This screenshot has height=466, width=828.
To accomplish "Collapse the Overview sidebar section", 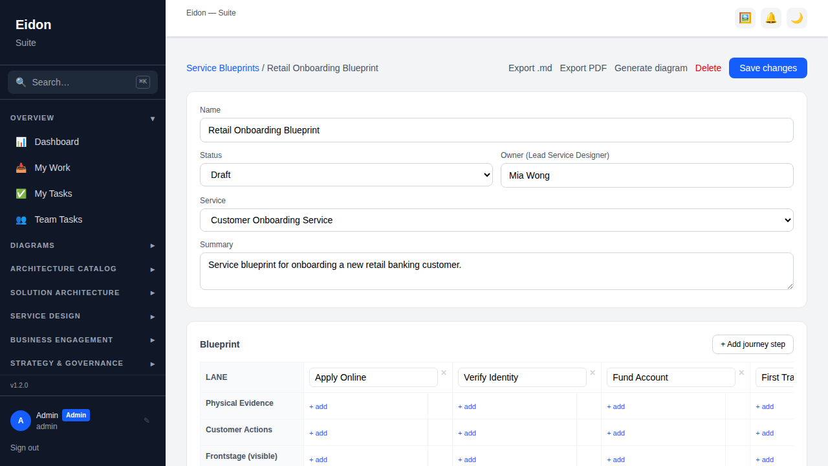I will pyautogui.click(x=83, y=118).
